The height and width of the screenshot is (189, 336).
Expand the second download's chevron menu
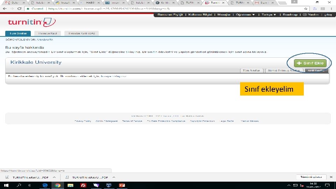114,177
